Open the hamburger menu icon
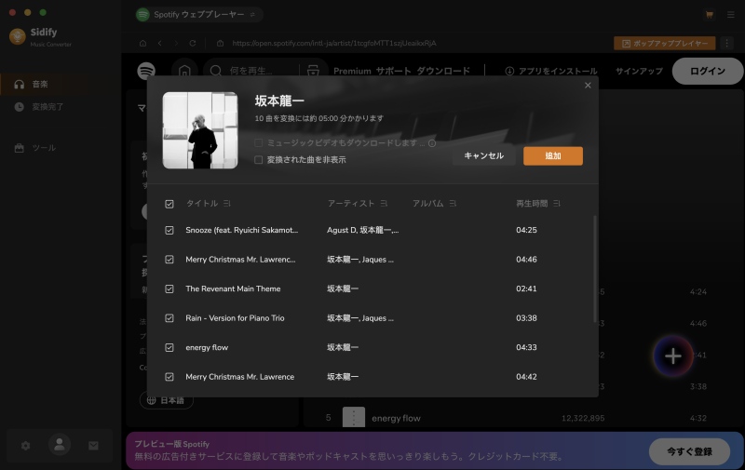Viewport: 745px width, 470px height. coord(731,15)
